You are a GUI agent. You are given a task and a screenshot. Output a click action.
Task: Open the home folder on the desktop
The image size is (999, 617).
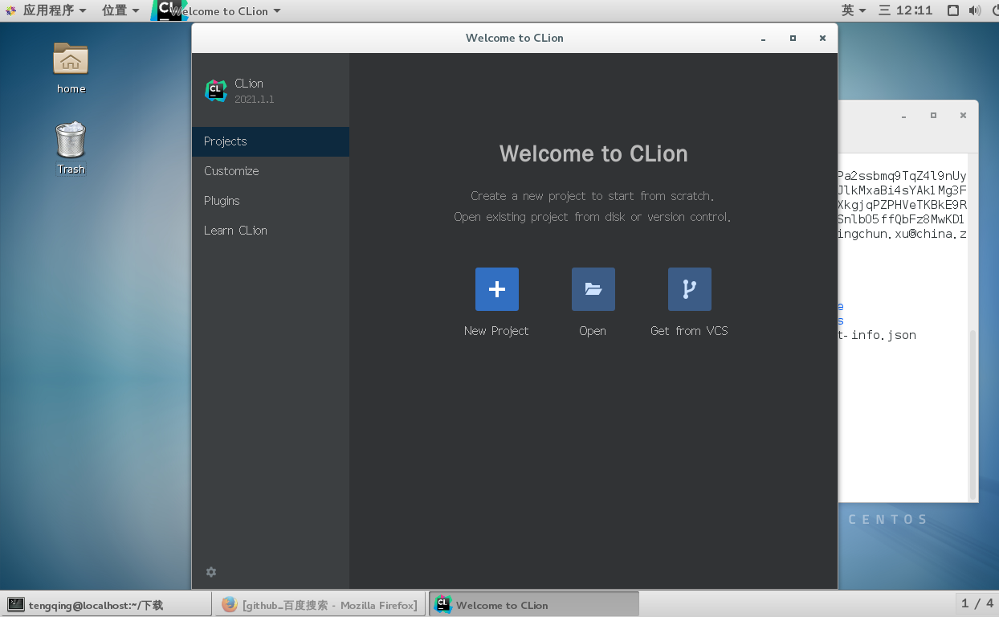click(x=70, y=68)
